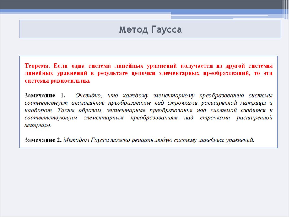Click the slide title "Метод Гаусса"
Viewport: 289px width, 217px height.
click(x=150, y=29)
